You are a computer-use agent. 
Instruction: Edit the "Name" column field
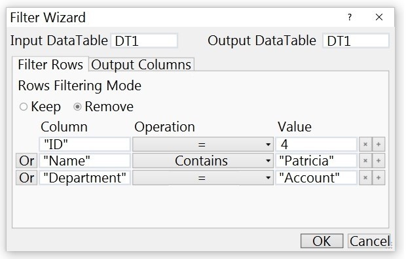tap(84, 161)
